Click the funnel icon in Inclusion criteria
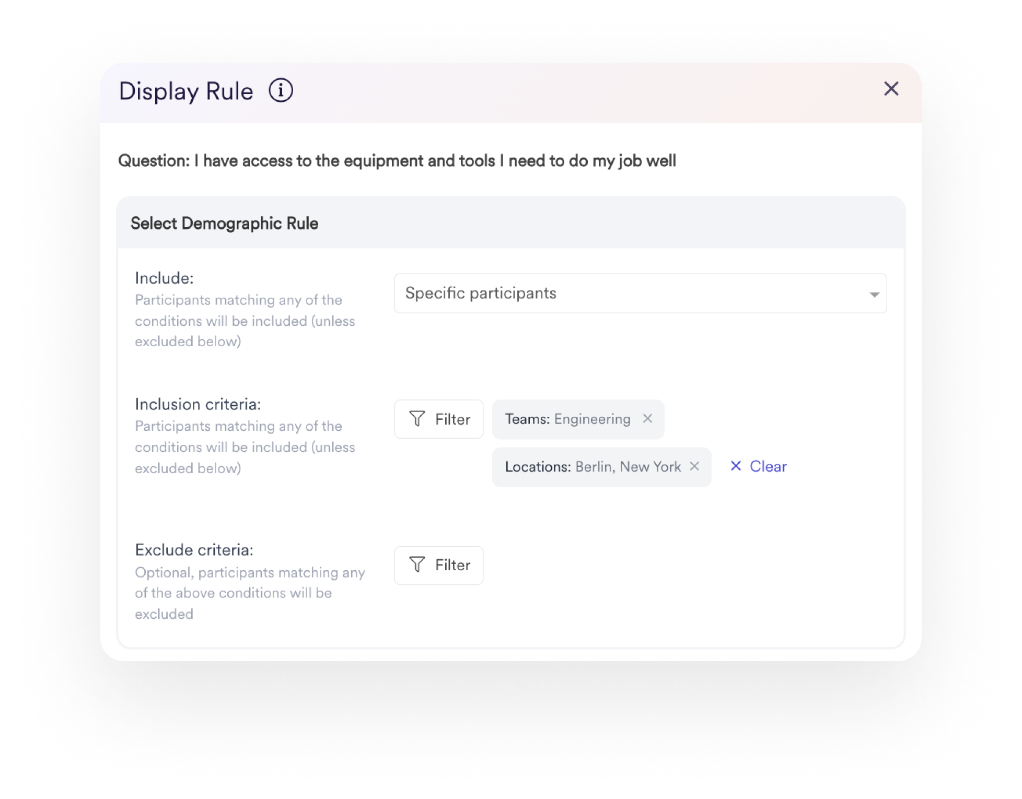This screenshot has height=799, width=1022. coord(417,419)
